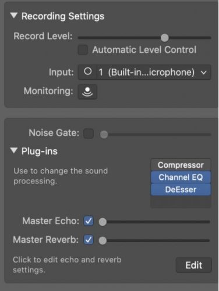Screen dimensions: 219x291
Task: Click the empty plug-in slot below DeEsser
Action: pyautogui.click(x=181, y=202)
